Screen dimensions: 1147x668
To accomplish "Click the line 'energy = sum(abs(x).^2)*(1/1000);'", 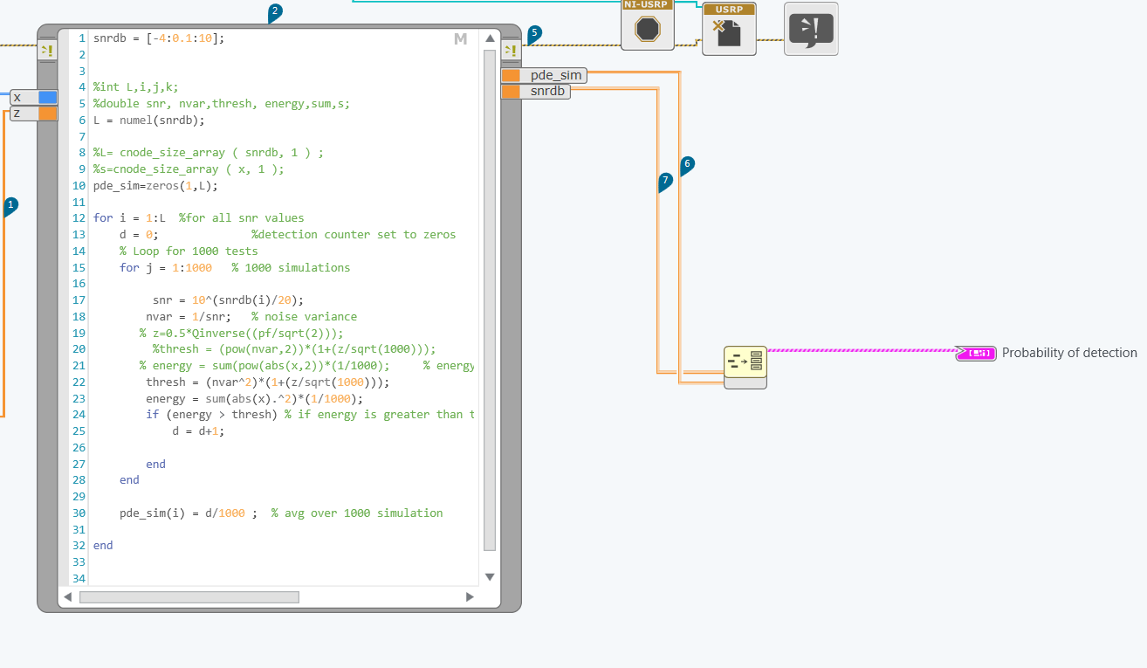I will point(254,398).
